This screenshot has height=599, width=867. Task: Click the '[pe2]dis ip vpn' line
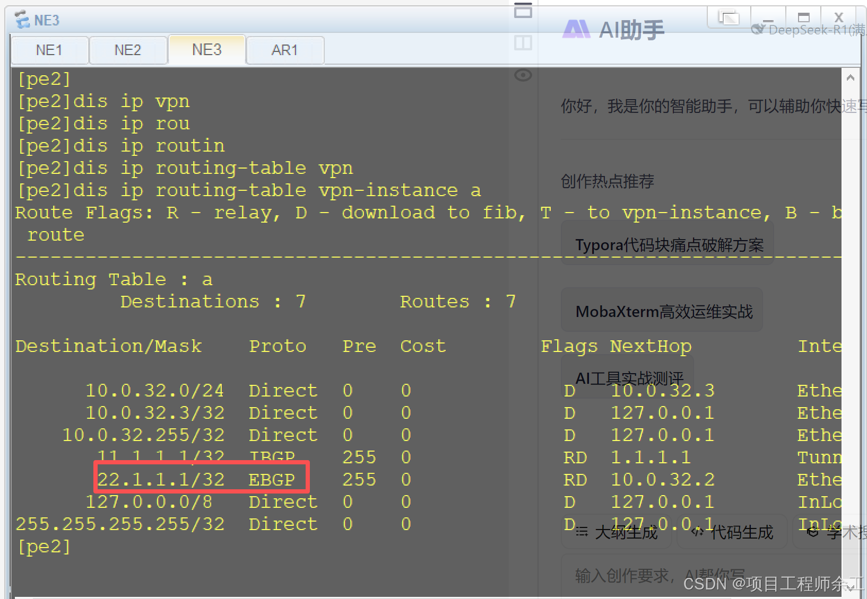tap(103, 101)
